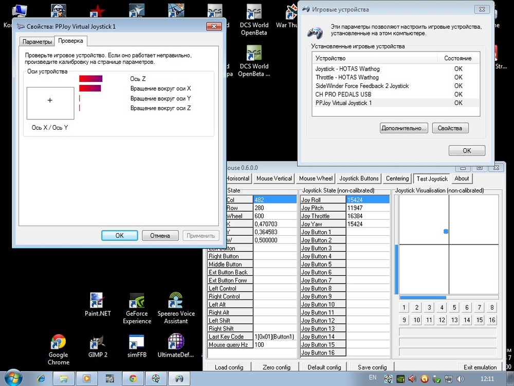The height and width of the screenshot is (386, 514).
Task: Click joystick button indicator 1
Action: point(404,308)
